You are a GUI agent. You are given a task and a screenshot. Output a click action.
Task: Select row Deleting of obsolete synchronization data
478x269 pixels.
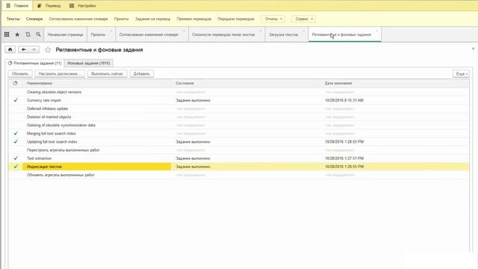(239, 125)
